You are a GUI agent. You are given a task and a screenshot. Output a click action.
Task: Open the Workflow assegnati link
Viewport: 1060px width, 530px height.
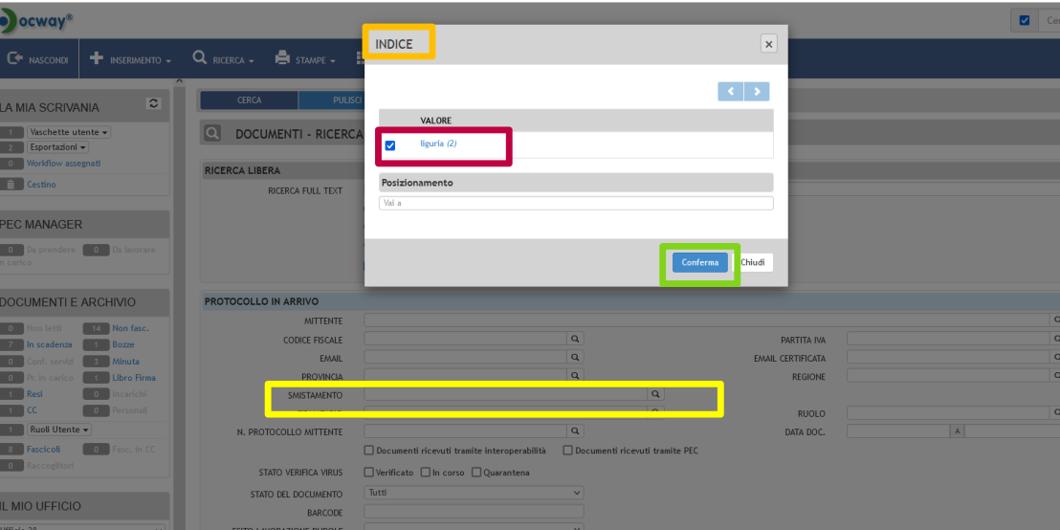click(x=63, y=164)
